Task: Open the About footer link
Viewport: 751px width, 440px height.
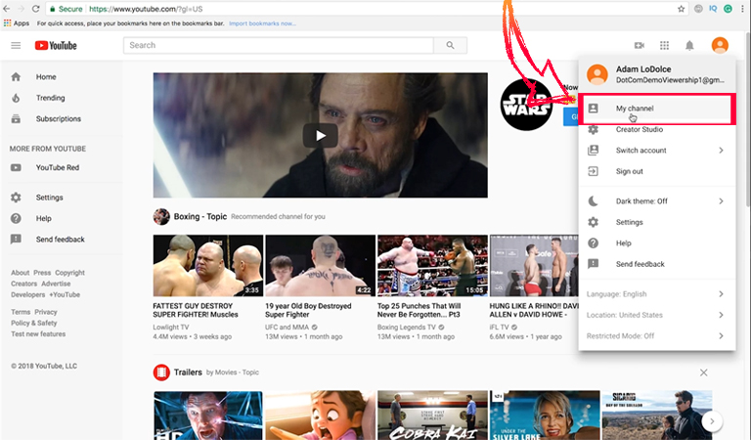Action: point(21,273)
